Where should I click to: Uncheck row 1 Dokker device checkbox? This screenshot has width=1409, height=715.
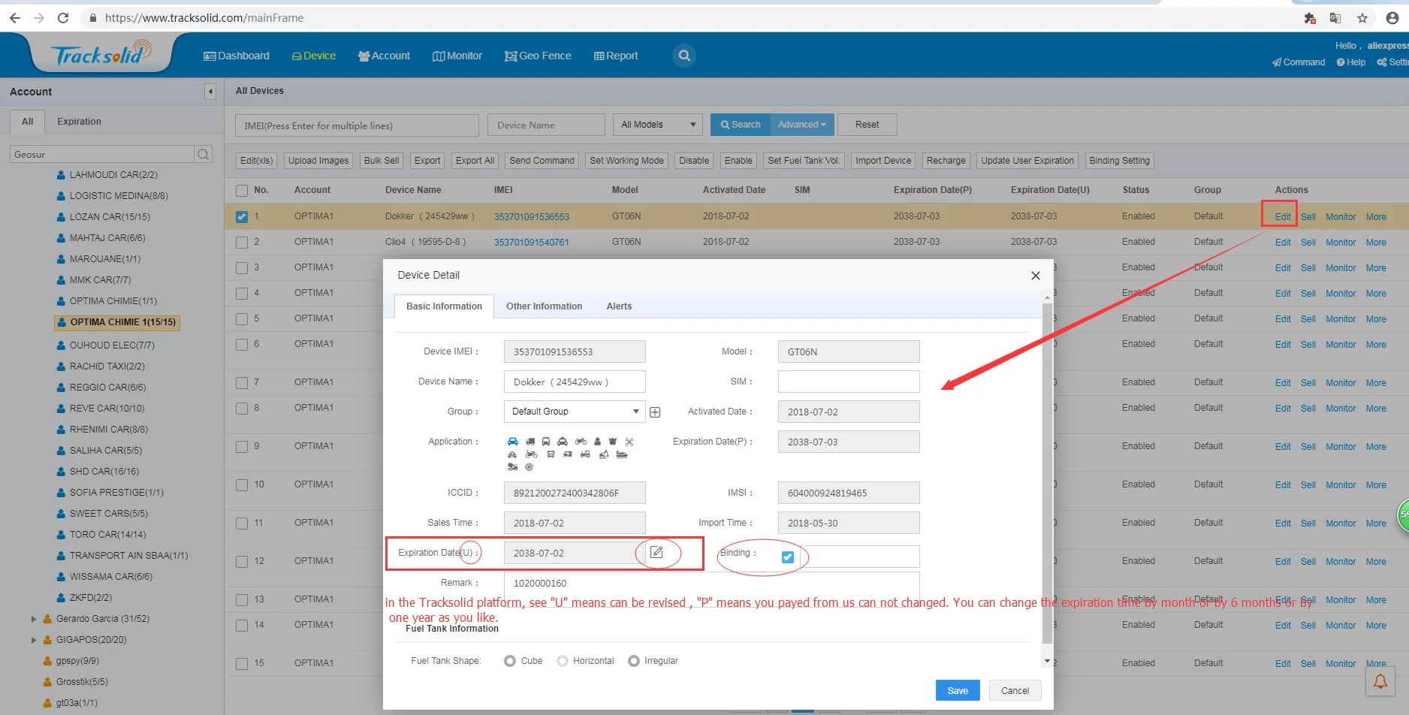(242, 217)
